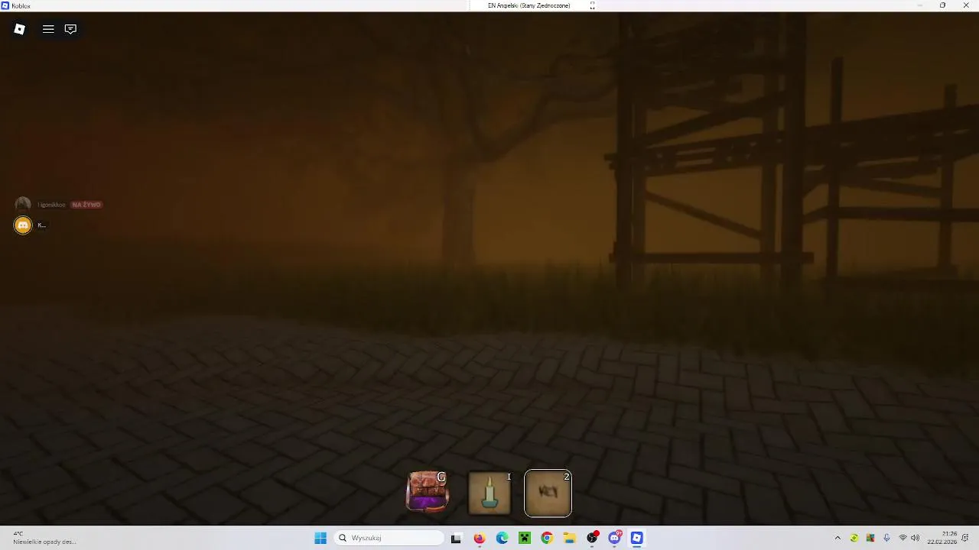Toggle the Roblox chat window icon

[x=70, y=29]
